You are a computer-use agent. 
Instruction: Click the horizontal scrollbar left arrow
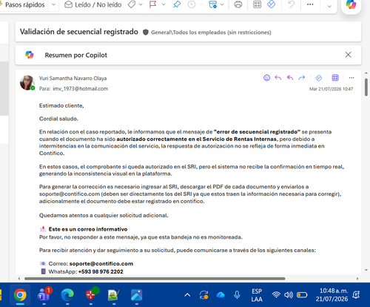(19, 279)
